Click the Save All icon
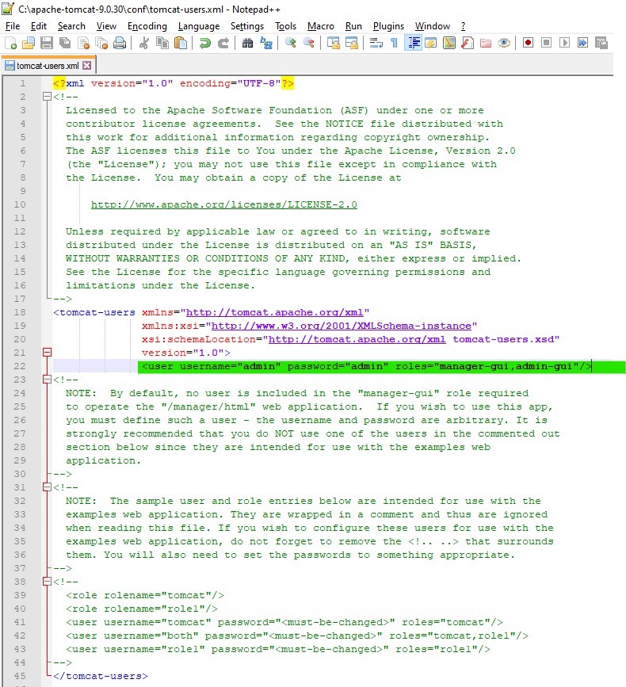The image size is (626, 687). (x=65, y=43)
